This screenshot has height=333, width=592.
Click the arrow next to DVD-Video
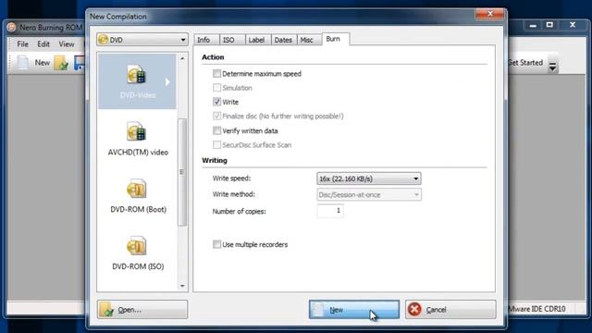[x=167, y=82]
